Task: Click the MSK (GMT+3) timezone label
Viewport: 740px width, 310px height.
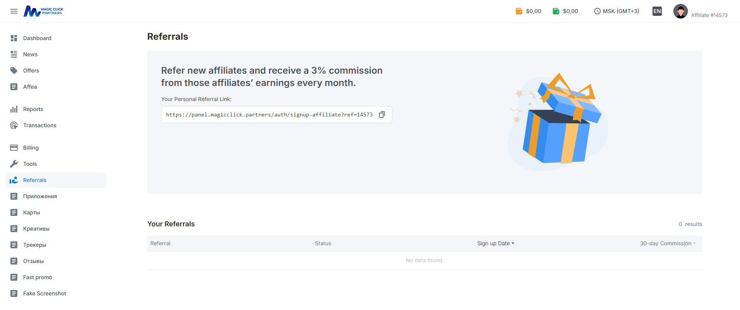Action: (621, 11)
